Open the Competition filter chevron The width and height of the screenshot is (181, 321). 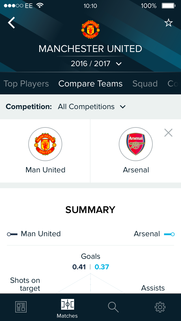(123, 107)
